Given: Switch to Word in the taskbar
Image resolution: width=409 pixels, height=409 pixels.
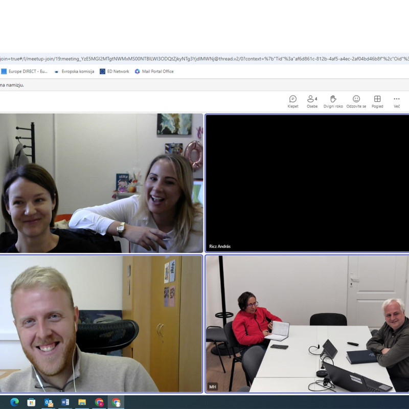Looking at the screenshot, I should pyautogui.click(x=65, y=402).
